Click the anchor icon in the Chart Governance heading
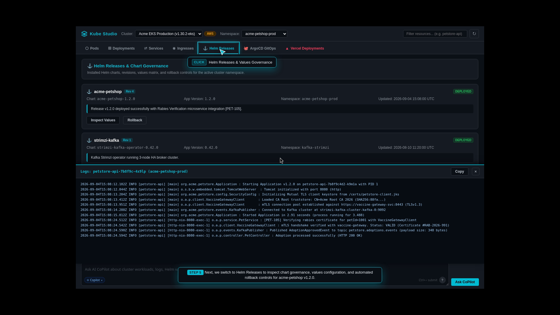This screenshot has width=560, height=315. tap(90, 66)
